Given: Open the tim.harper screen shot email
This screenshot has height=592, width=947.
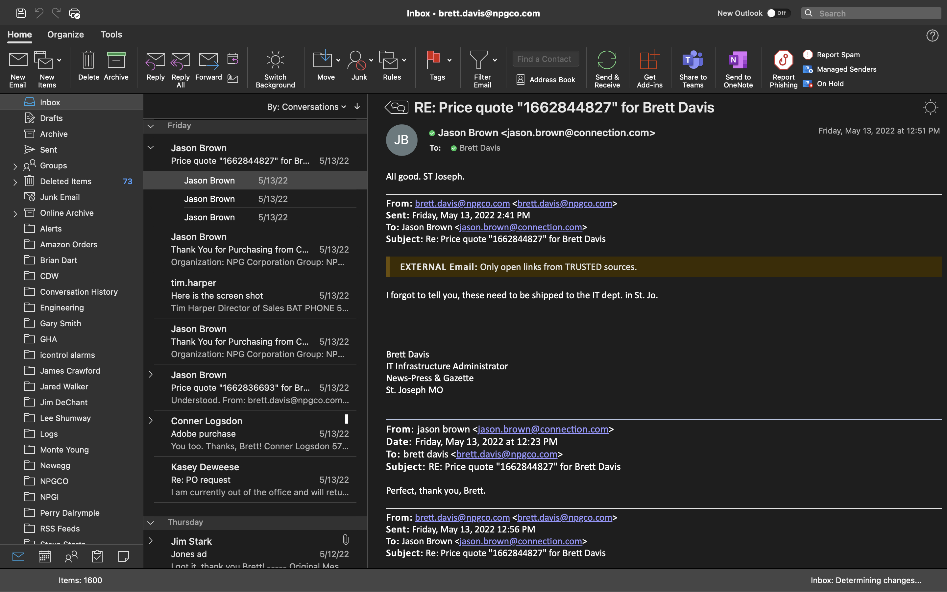Looking at the screenshot, I should click(x=255, y=295).
